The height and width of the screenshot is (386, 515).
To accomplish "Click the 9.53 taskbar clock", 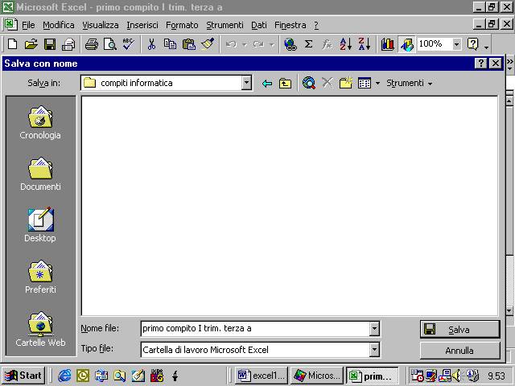I will tap(496, 376).
